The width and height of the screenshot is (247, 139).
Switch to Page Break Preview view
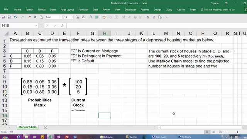(x=220, y=132)
